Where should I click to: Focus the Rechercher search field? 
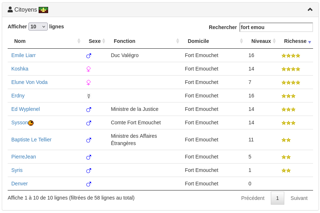tap(276, 27)
